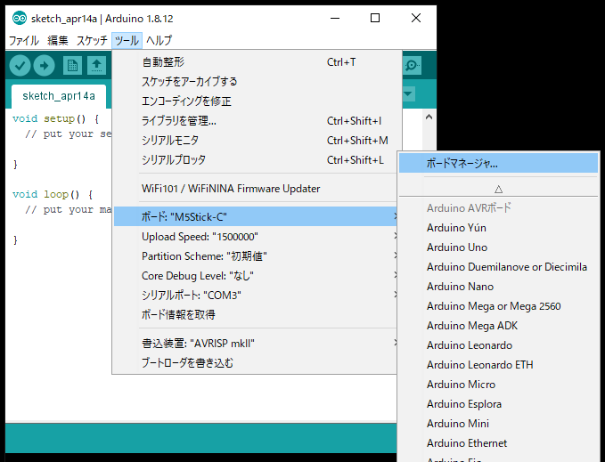605x462 pixels.
Task: Click the Verify (checkmark) toolbar icon
Action: pos(20,66)
